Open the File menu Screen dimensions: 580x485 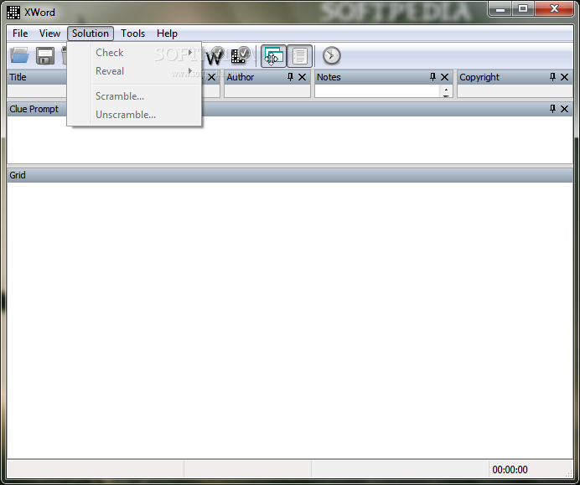pos(20,34)
